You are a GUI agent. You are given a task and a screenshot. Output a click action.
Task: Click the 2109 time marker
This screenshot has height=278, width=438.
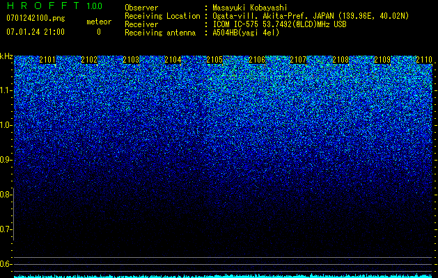click(x=382, y=60)
